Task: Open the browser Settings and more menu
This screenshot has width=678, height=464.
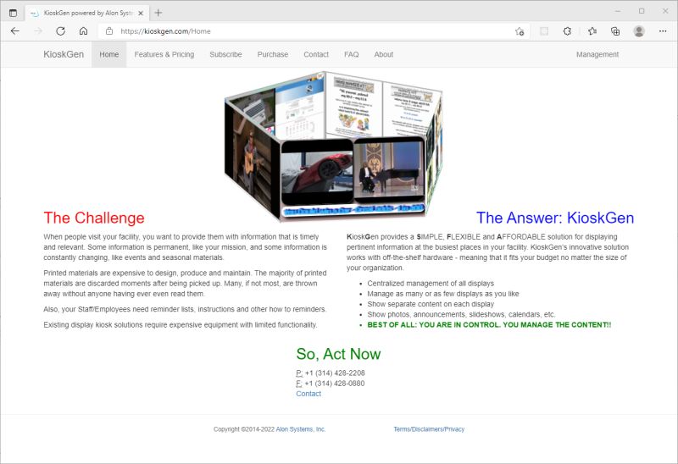Action: pos(663,31)
